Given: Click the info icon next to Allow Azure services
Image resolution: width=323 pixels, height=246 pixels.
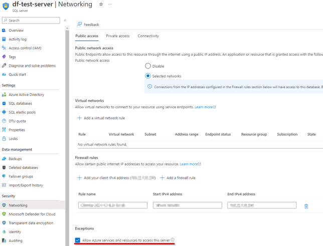Looking at the screenshot, I should pyautogui.click(x=173, y=240).
